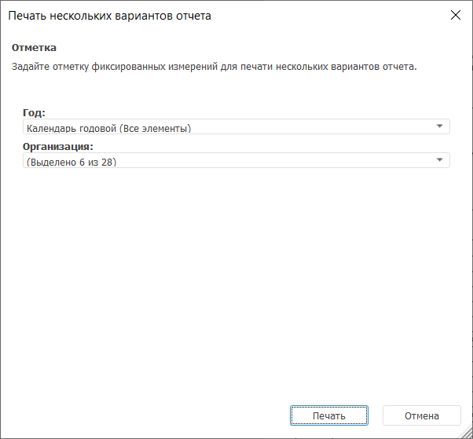Click the empty area below the Организация field
The height and width of the screenshot is (439, 473).
click(x=236, y=275)
